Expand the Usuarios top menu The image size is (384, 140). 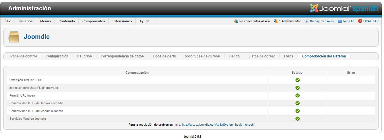tap(26, 21)
